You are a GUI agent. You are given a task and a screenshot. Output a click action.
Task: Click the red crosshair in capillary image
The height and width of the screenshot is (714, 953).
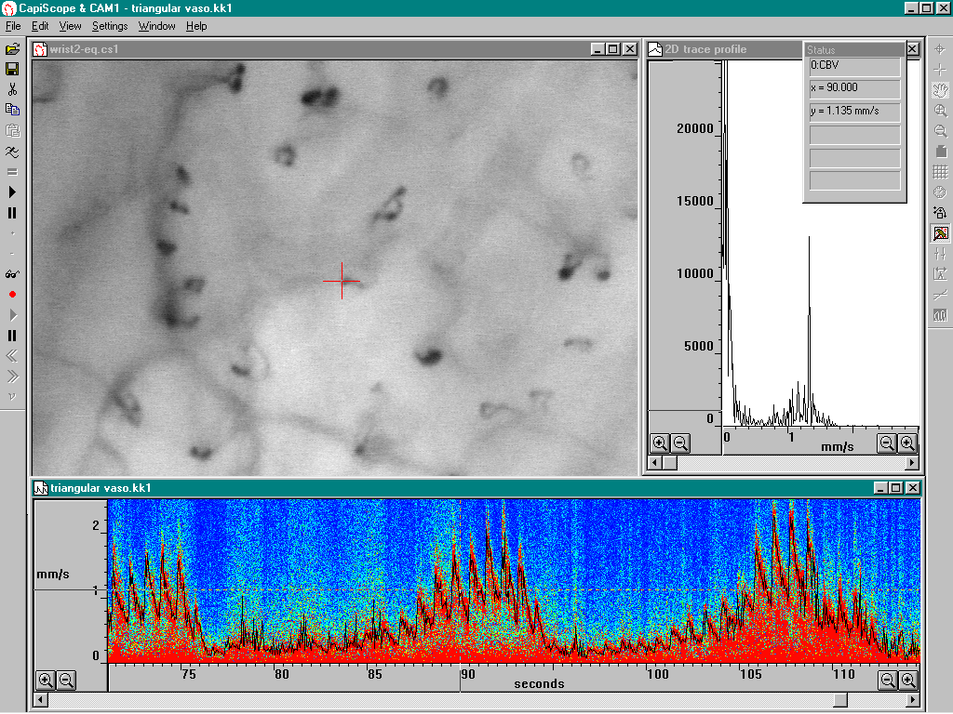click(342, 281)
